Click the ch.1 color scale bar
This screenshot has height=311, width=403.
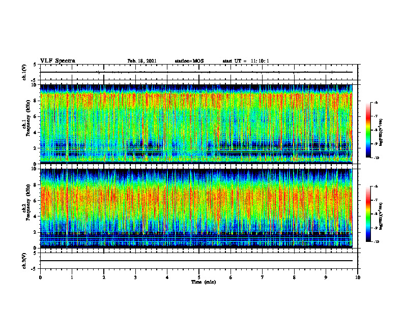tap(368, 130)
